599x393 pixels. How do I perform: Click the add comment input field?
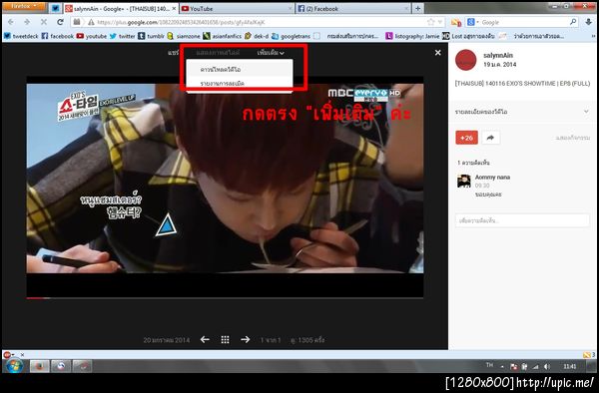[522, 220]
